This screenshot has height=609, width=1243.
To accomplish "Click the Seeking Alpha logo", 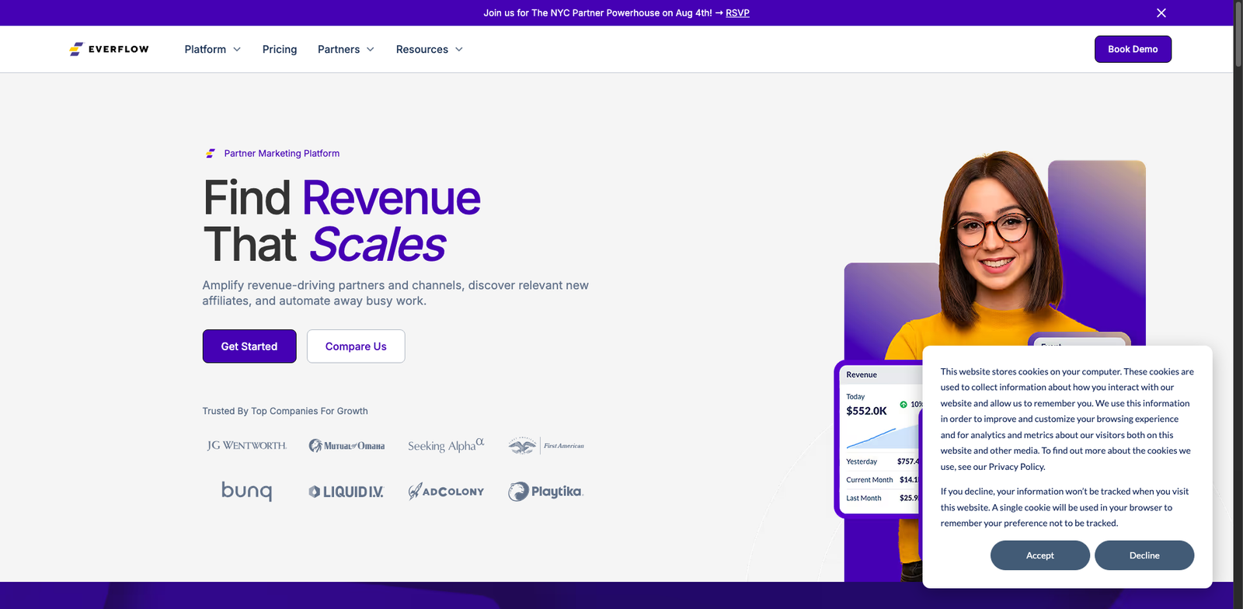I will point(446,445).
